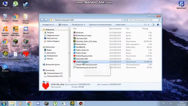Open Explorer help via question mark icon

(158, 25)
